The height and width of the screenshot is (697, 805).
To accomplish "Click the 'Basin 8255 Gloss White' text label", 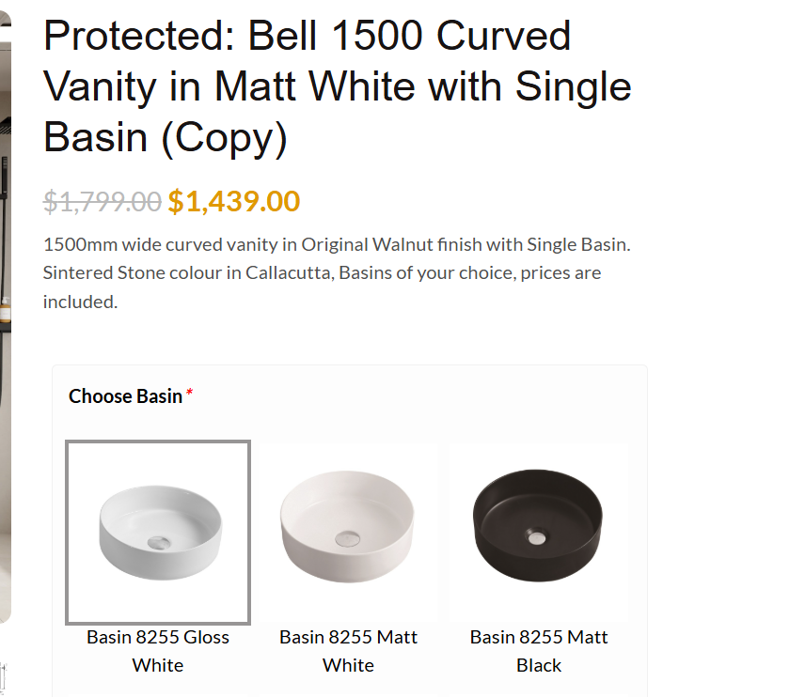I will pos(158,651).
